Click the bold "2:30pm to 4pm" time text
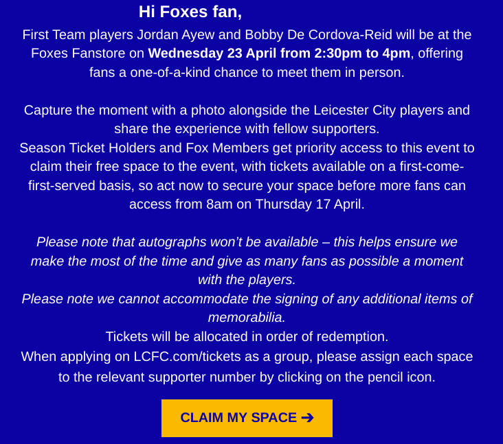 [x=362, y=53]
